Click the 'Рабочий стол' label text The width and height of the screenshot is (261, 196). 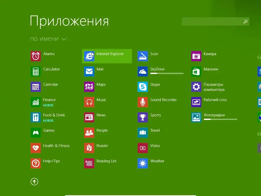click(215, 100)
